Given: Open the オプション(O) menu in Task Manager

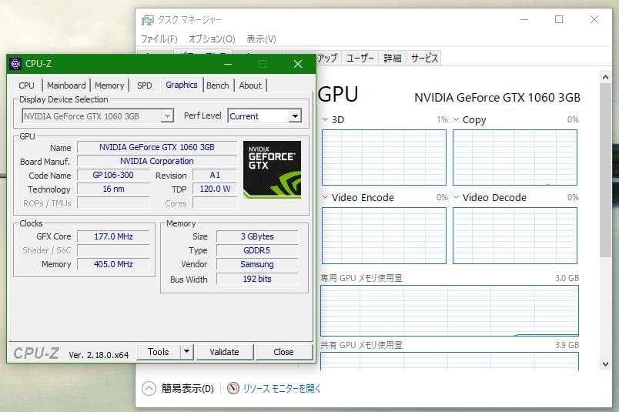Looking at the screenshot, I should click(x=212, y=39).
